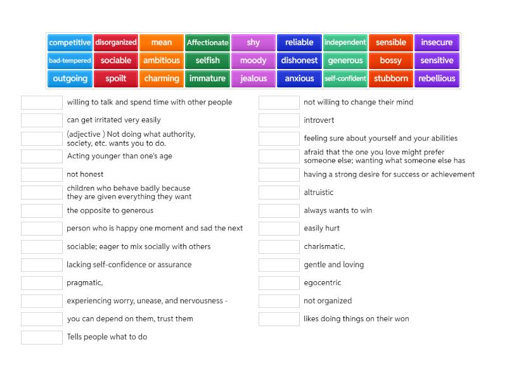Pick the 'reliable' blue tile
507x380 pixels.
coord(299,42)
